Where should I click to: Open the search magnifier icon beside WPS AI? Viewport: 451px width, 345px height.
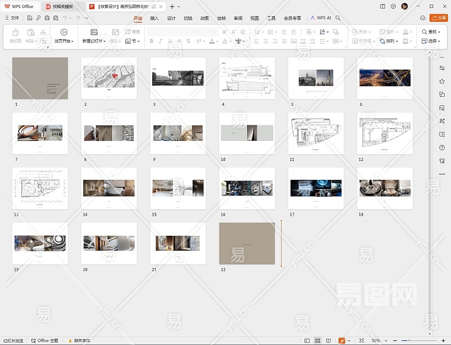coord(338,18)
